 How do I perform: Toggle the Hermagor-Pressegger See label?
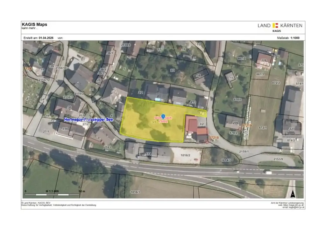tap(89, 119)
